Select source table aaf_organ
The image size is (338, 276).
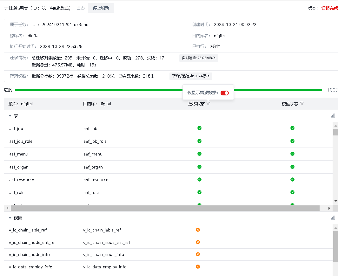[19, 167]
